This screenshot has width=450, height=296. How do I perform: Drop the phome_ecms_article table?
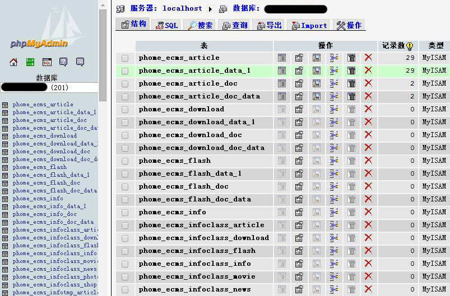pos(368,57)
